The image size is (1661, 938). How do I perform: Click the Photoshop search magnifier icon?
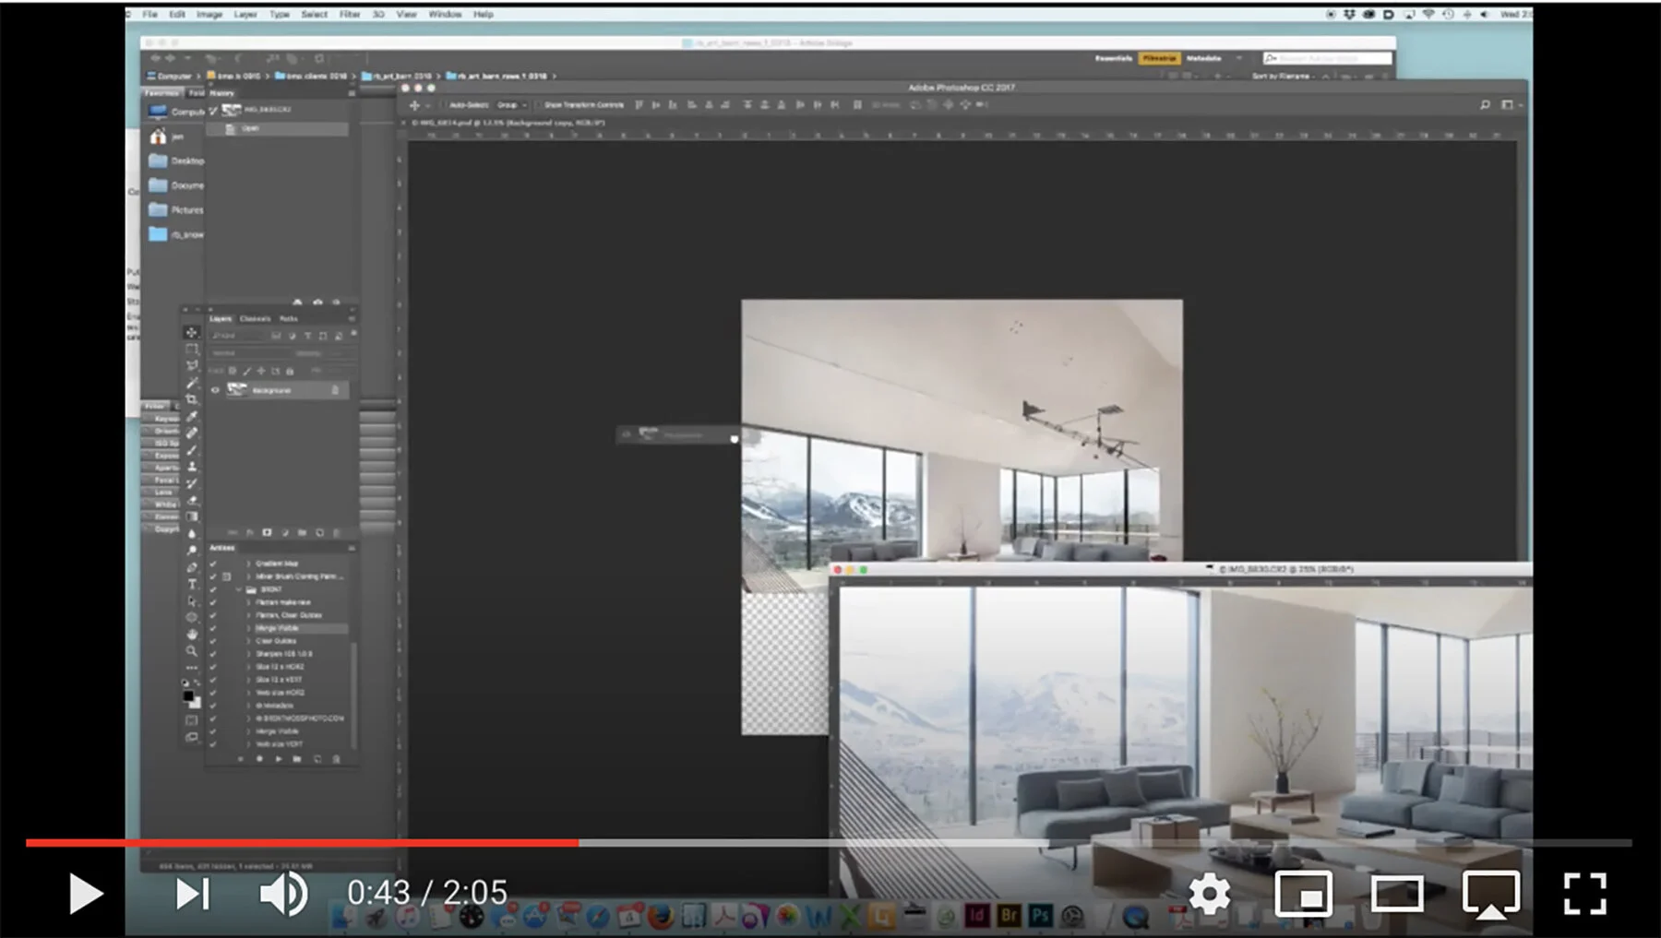[1485, 105]
